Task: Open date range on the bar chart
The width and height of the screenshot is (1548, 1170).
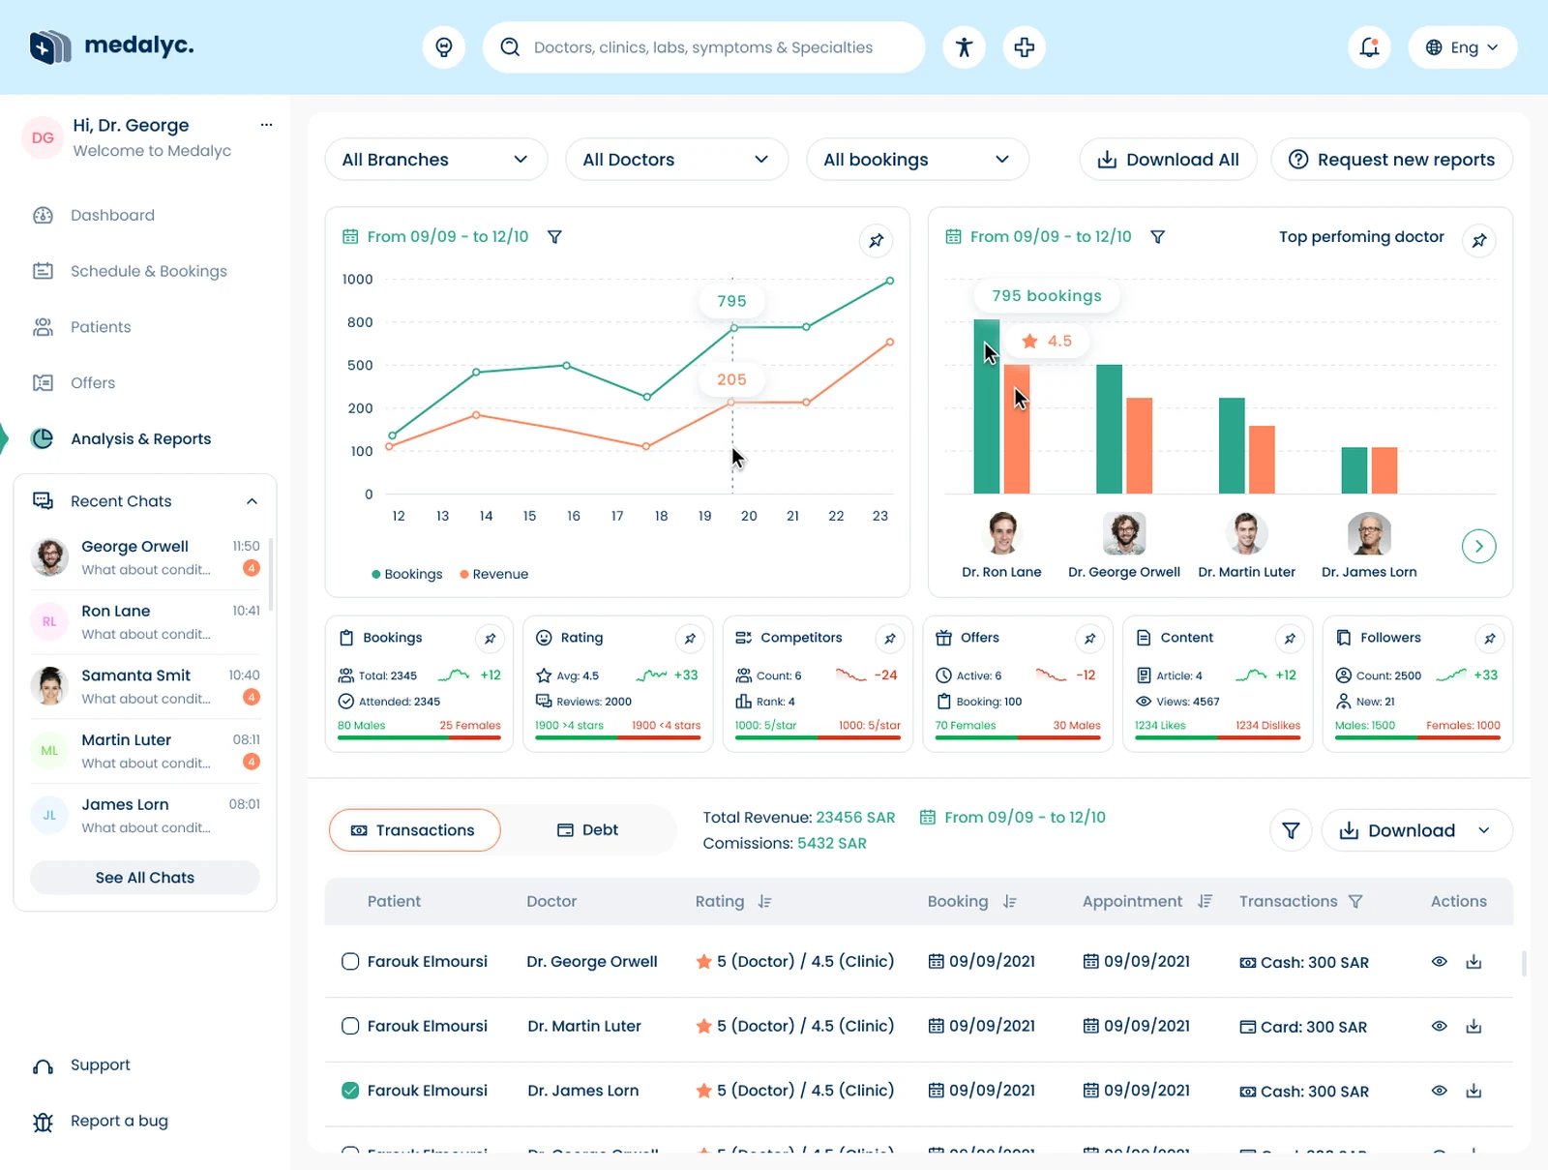Action: pos(1039,237)
